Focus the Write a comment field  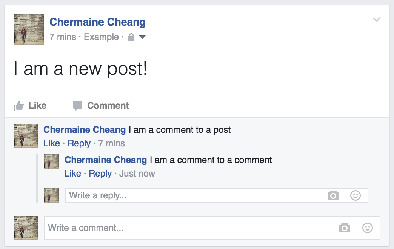(189, 228)
